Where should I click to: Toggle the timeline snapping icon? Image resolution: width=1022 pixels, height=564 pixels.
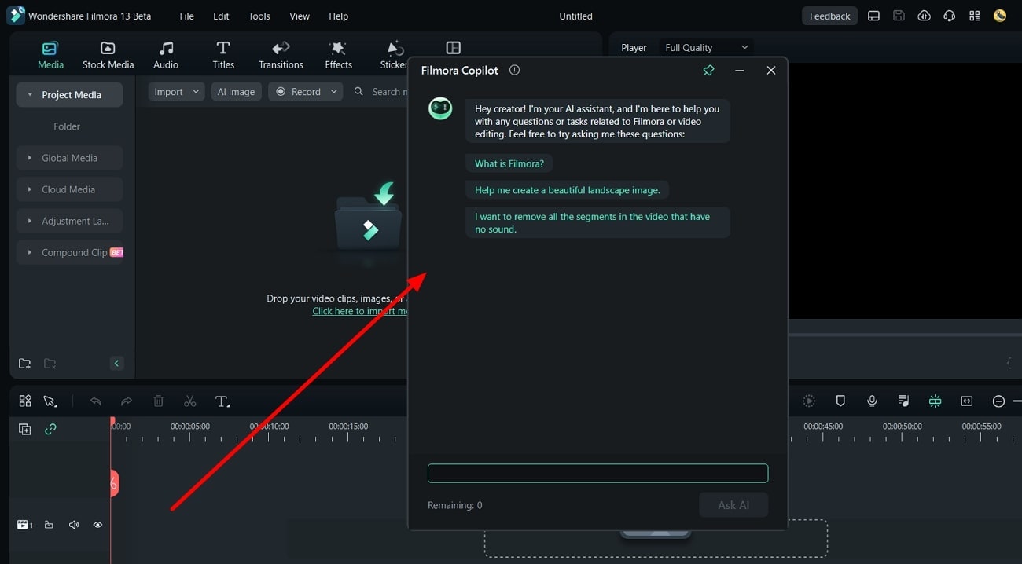pyautogui.click(x=935, y=401)
